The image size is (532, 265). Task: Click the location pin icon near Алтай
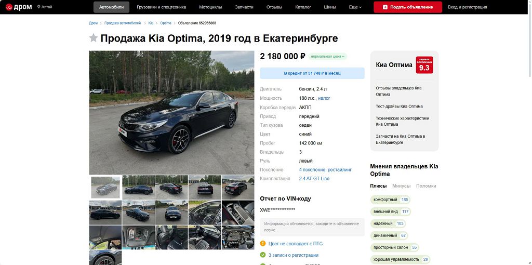38,7
